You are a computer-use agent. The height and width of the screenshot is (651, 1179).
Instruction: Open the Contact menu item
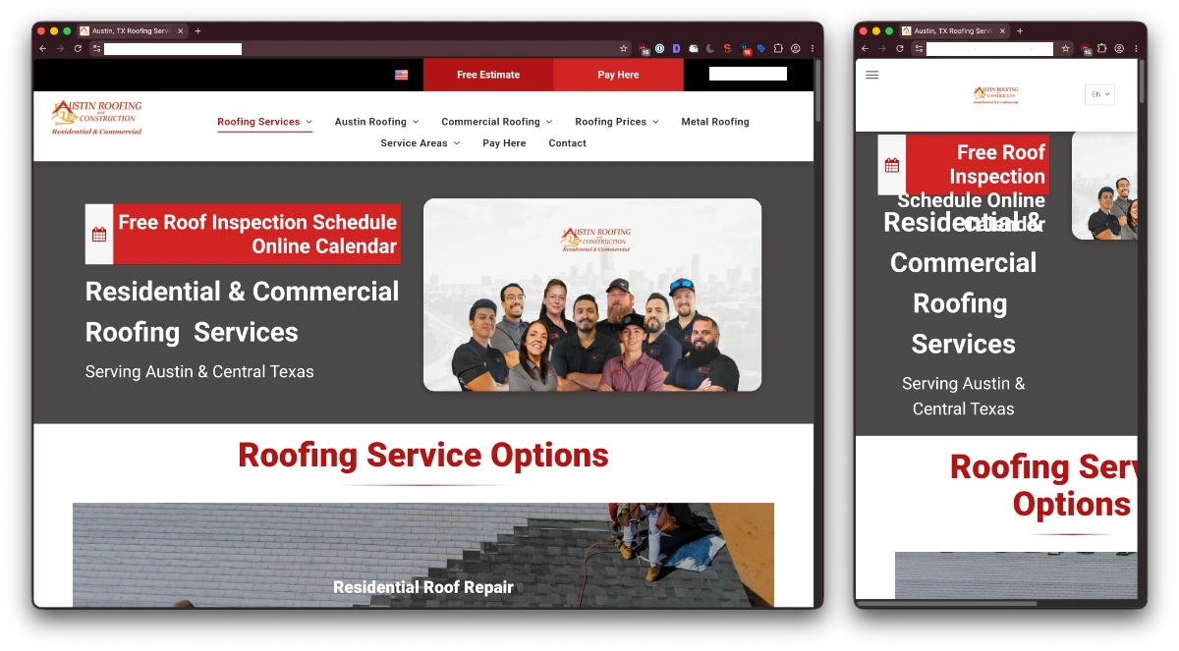568,143
